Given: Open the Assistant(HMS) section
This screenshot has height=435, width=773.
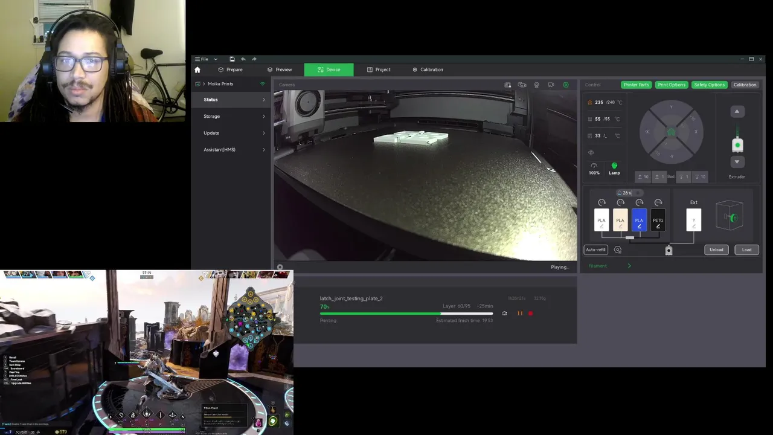Looking at the screenshot, I should click(x=231, y=150).
